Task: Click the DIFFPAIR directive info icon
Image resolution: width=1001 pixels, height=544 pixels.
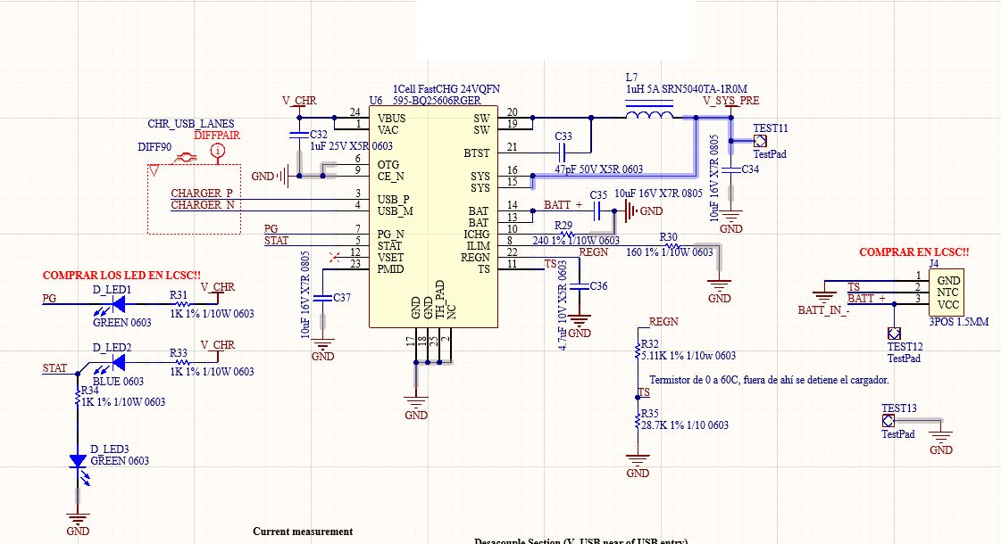Action: tap(218, 151)
